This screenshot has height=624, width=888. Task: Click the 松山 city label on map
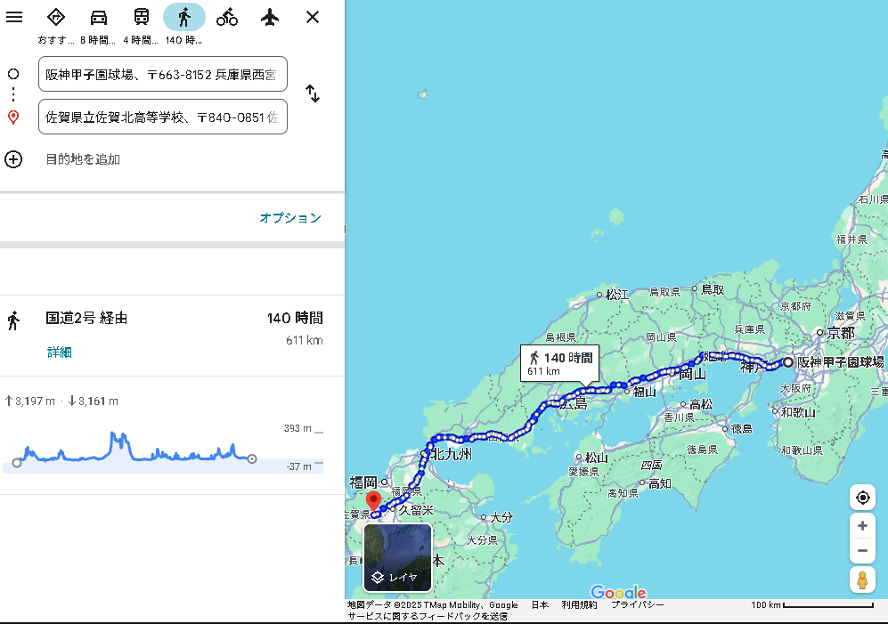tap(597, 458)
